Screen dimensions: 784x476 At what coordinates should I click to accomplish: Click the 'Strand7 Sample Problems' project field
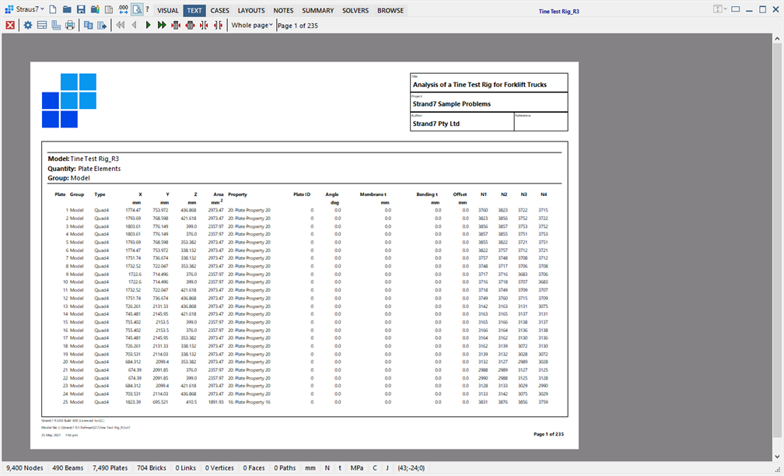[x=488, y=103]
